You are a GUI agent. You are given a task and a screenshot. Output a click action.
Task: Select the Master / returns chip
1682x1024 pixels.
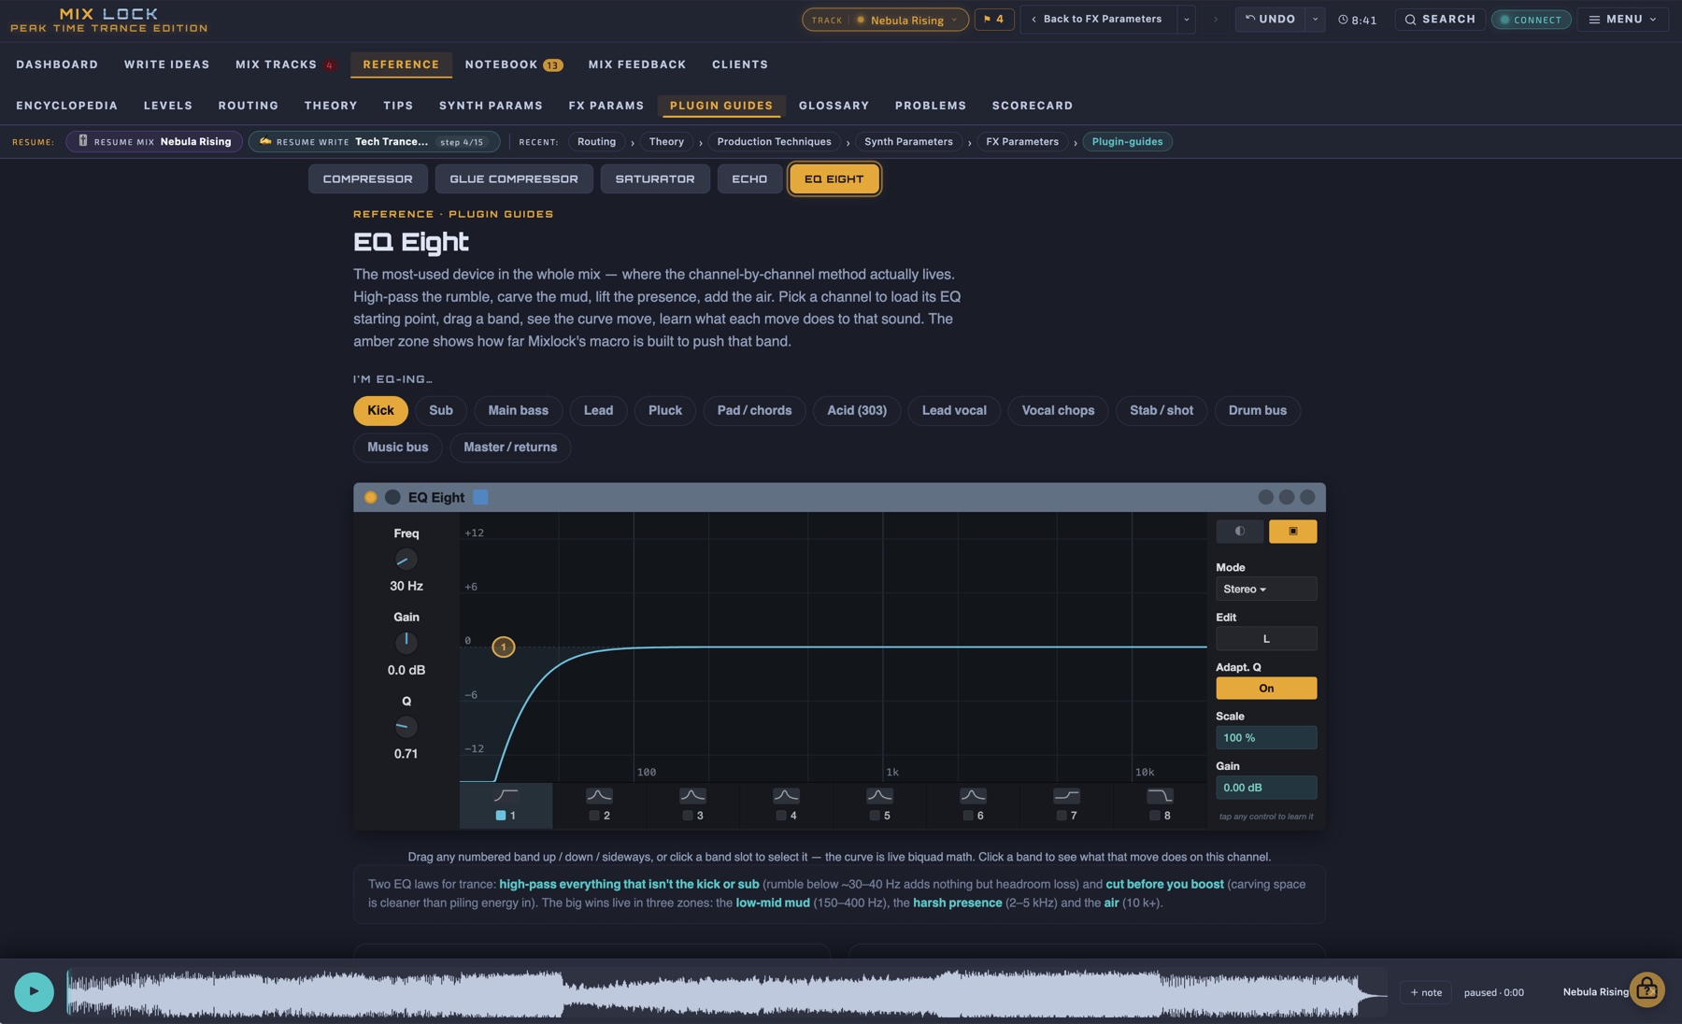(x=510, y=448)
